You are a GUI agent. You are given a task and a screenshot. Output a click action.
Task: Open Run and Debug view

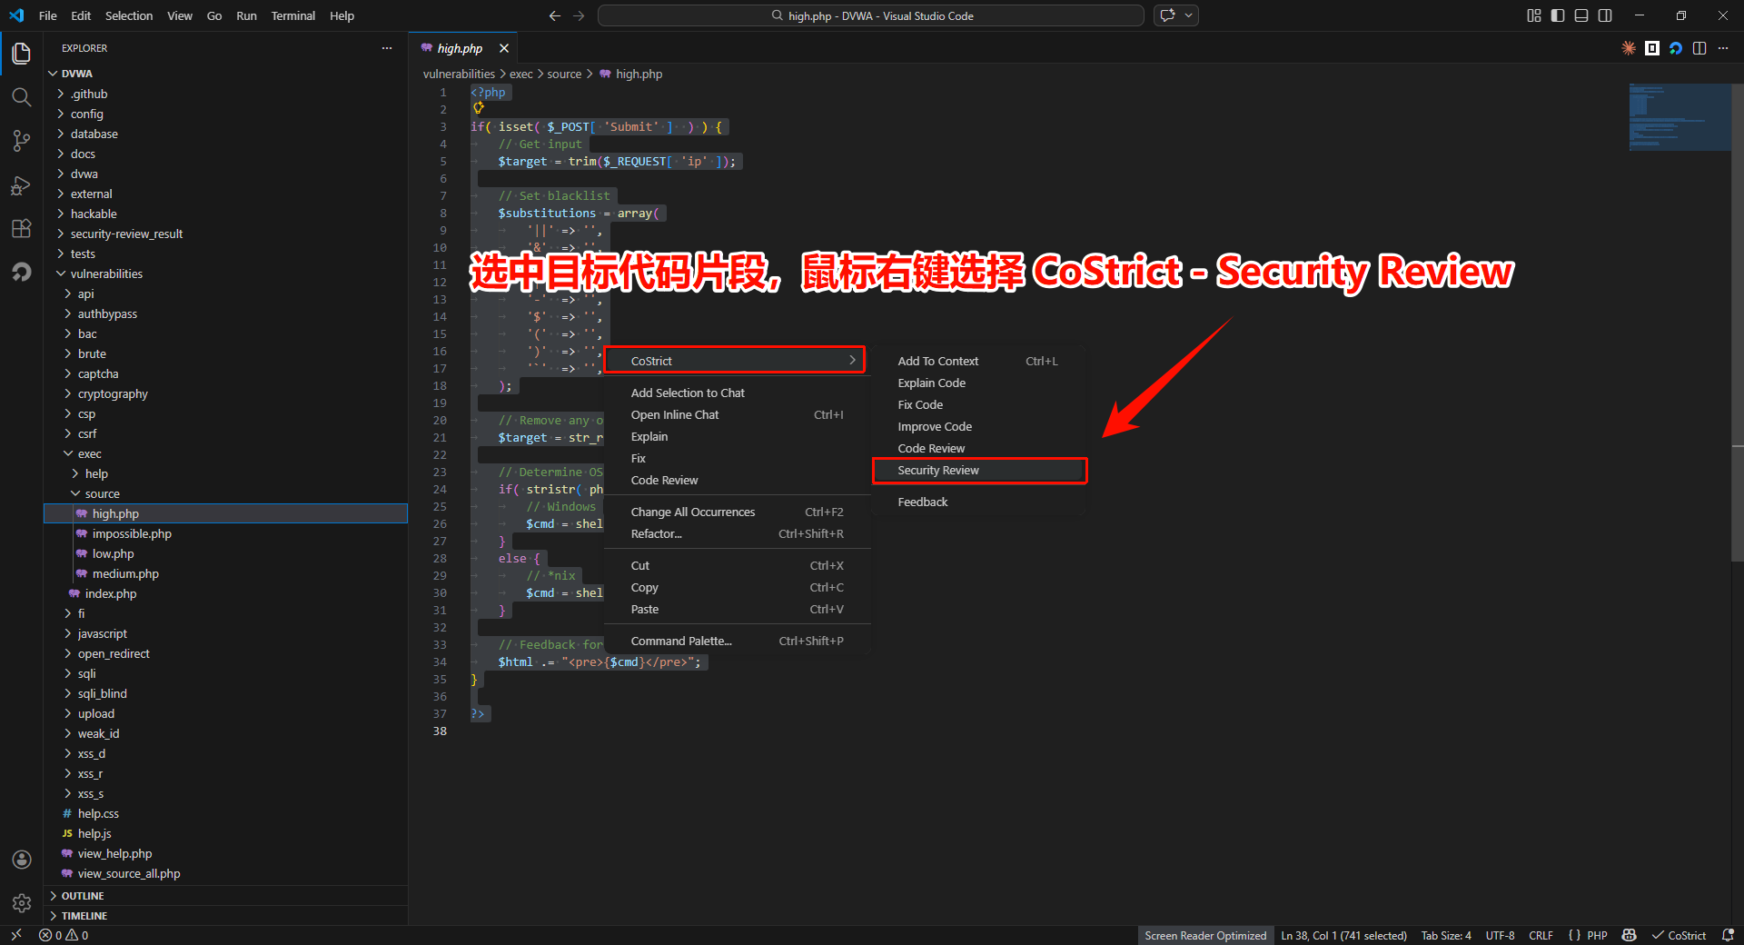click(22, 185)
